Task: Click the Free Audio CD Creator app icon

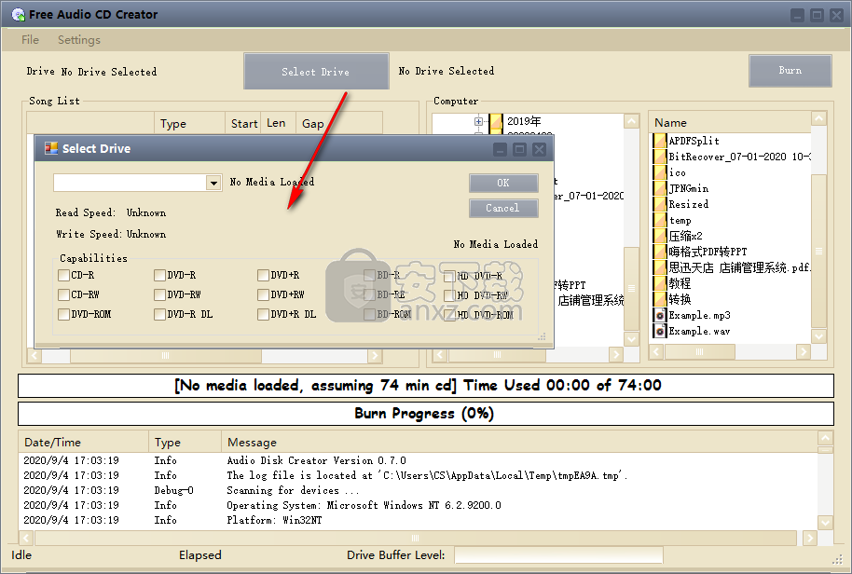Action: [18, 15]
